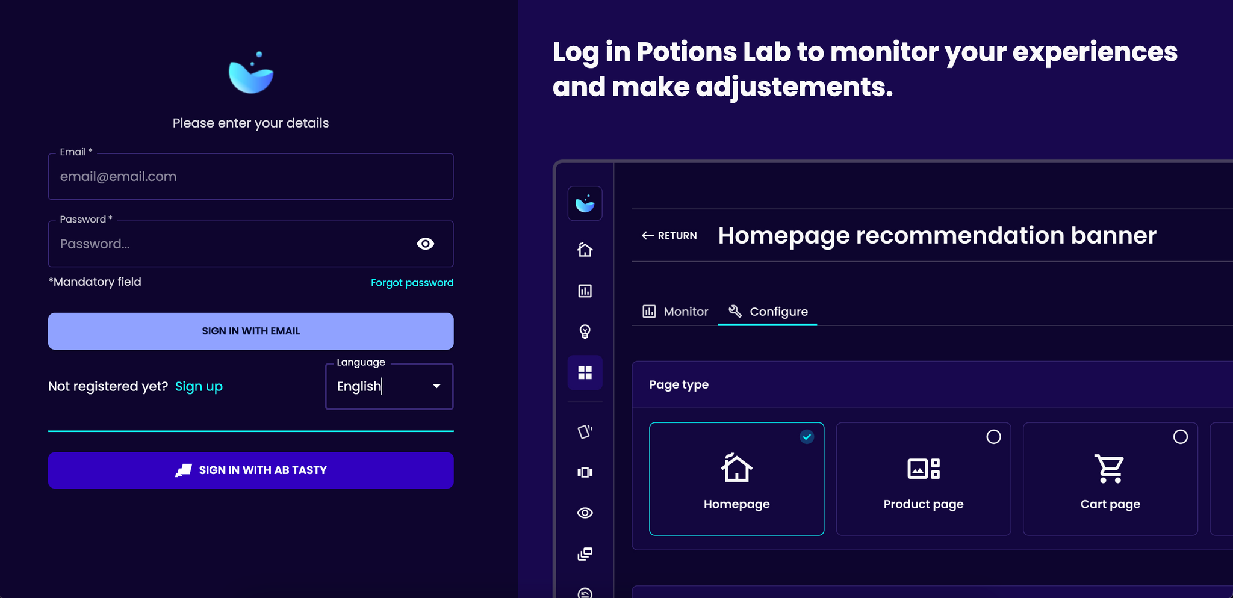Open the sidebar stacked windows icon
Screen dimensions: 1233x598
coord(585,553)
